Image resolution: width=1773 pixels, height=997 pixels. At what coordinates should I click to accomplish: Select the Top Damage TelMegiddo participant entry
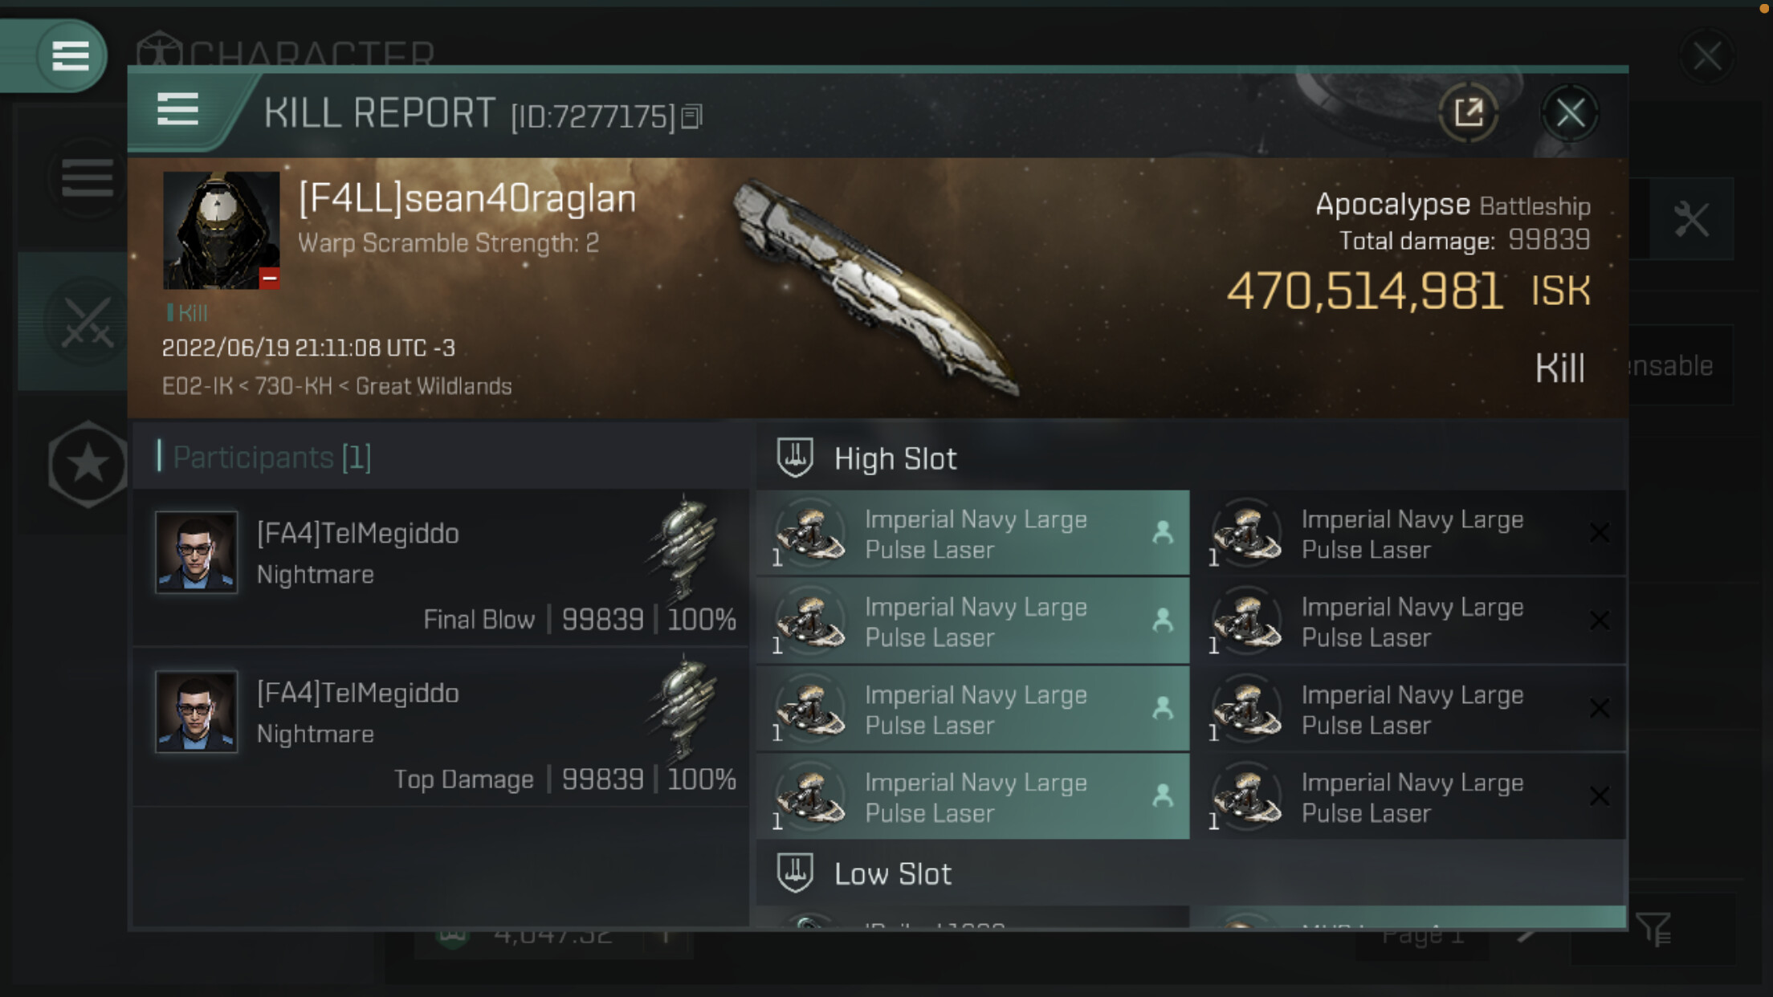click(x=441, y=727)
